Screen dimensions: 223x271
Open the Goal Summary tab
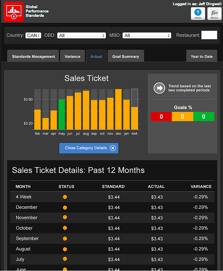tap(126, 56)
